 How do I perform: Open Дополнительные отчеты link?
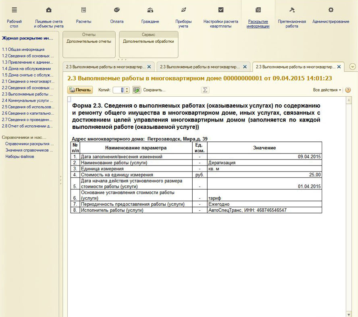[x=89, y=41]
